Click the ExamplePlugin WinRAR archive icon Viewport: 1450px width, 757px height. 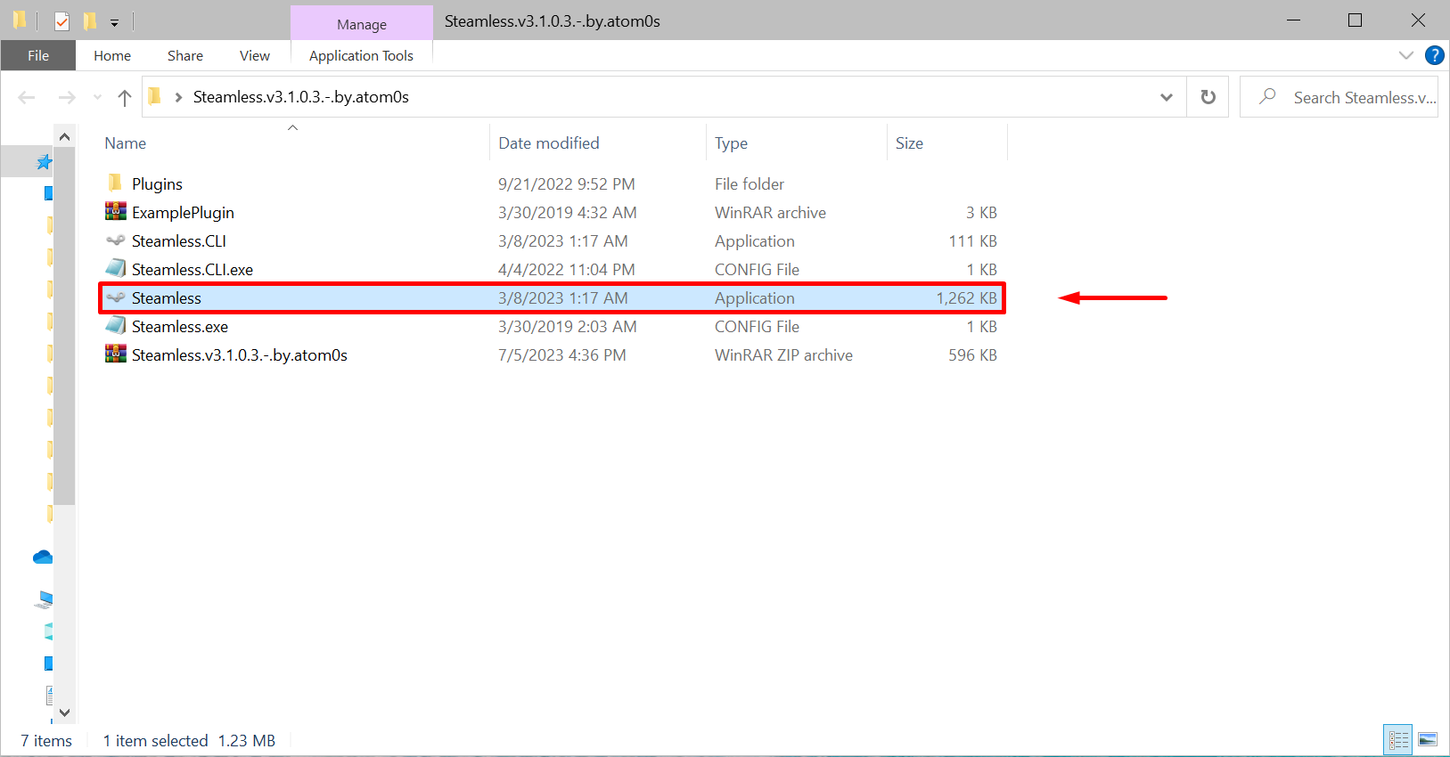[115, 212]
